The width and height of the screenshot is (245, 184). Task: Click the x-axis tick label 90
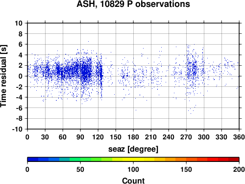(80, 137)
